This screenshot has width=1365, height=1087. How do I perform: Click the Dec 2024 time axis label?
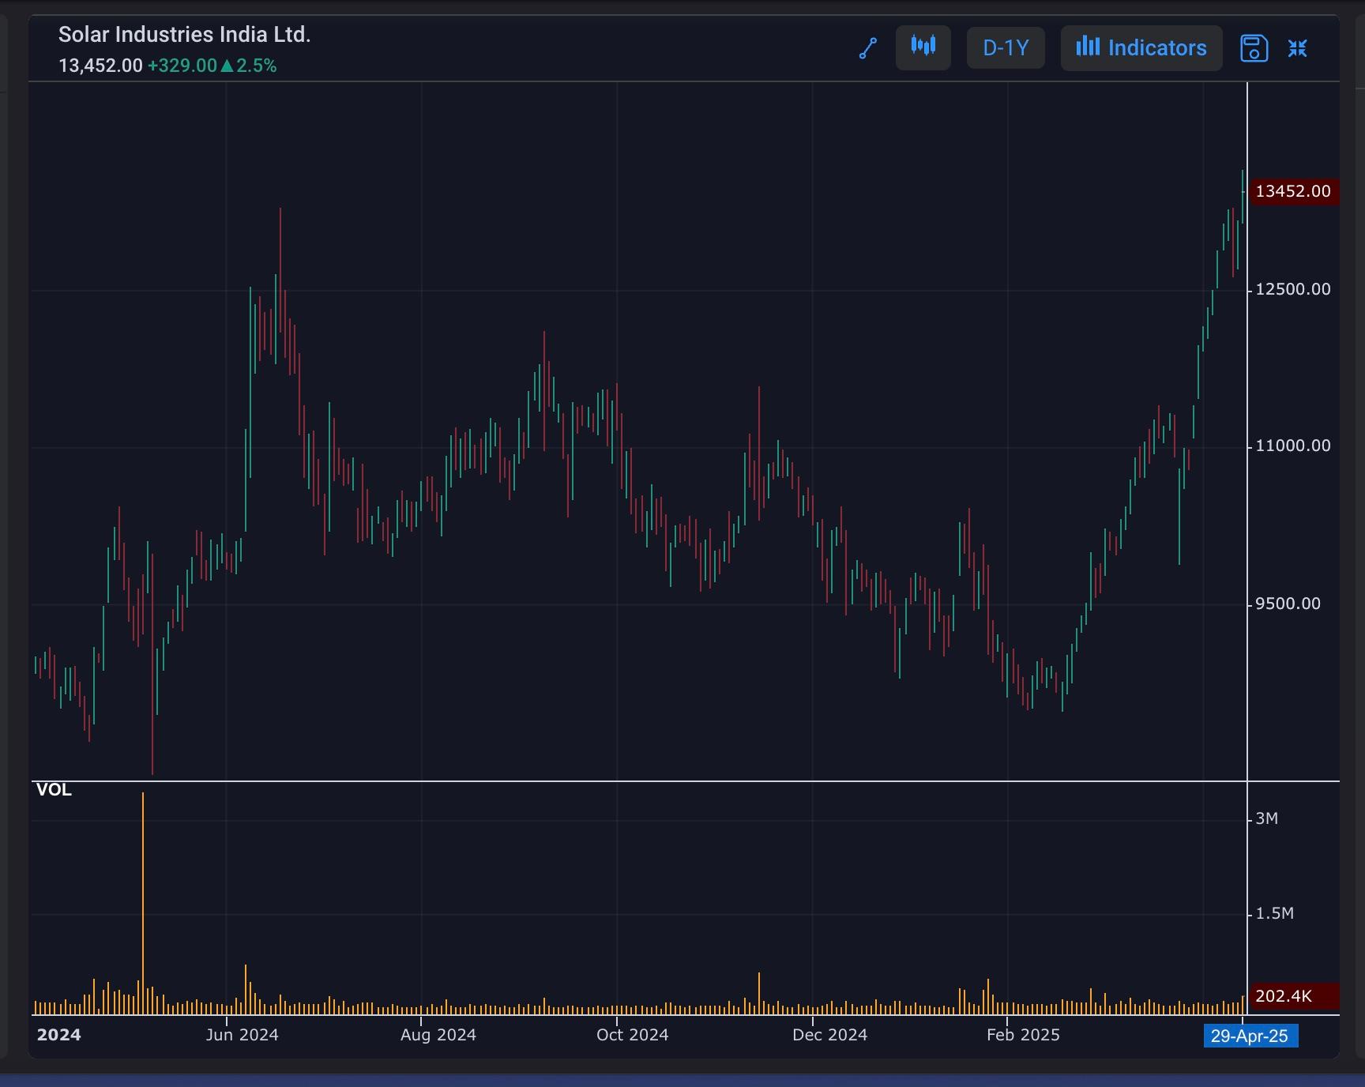(829, 1035)
